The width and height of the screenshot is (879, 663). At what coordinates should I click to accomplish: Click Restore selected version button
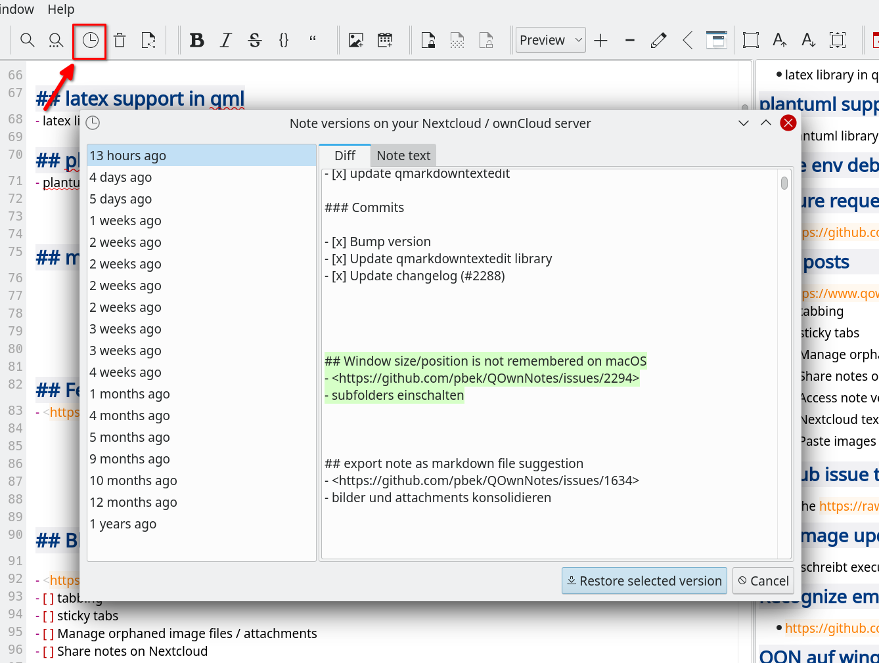tap(644, 581)
